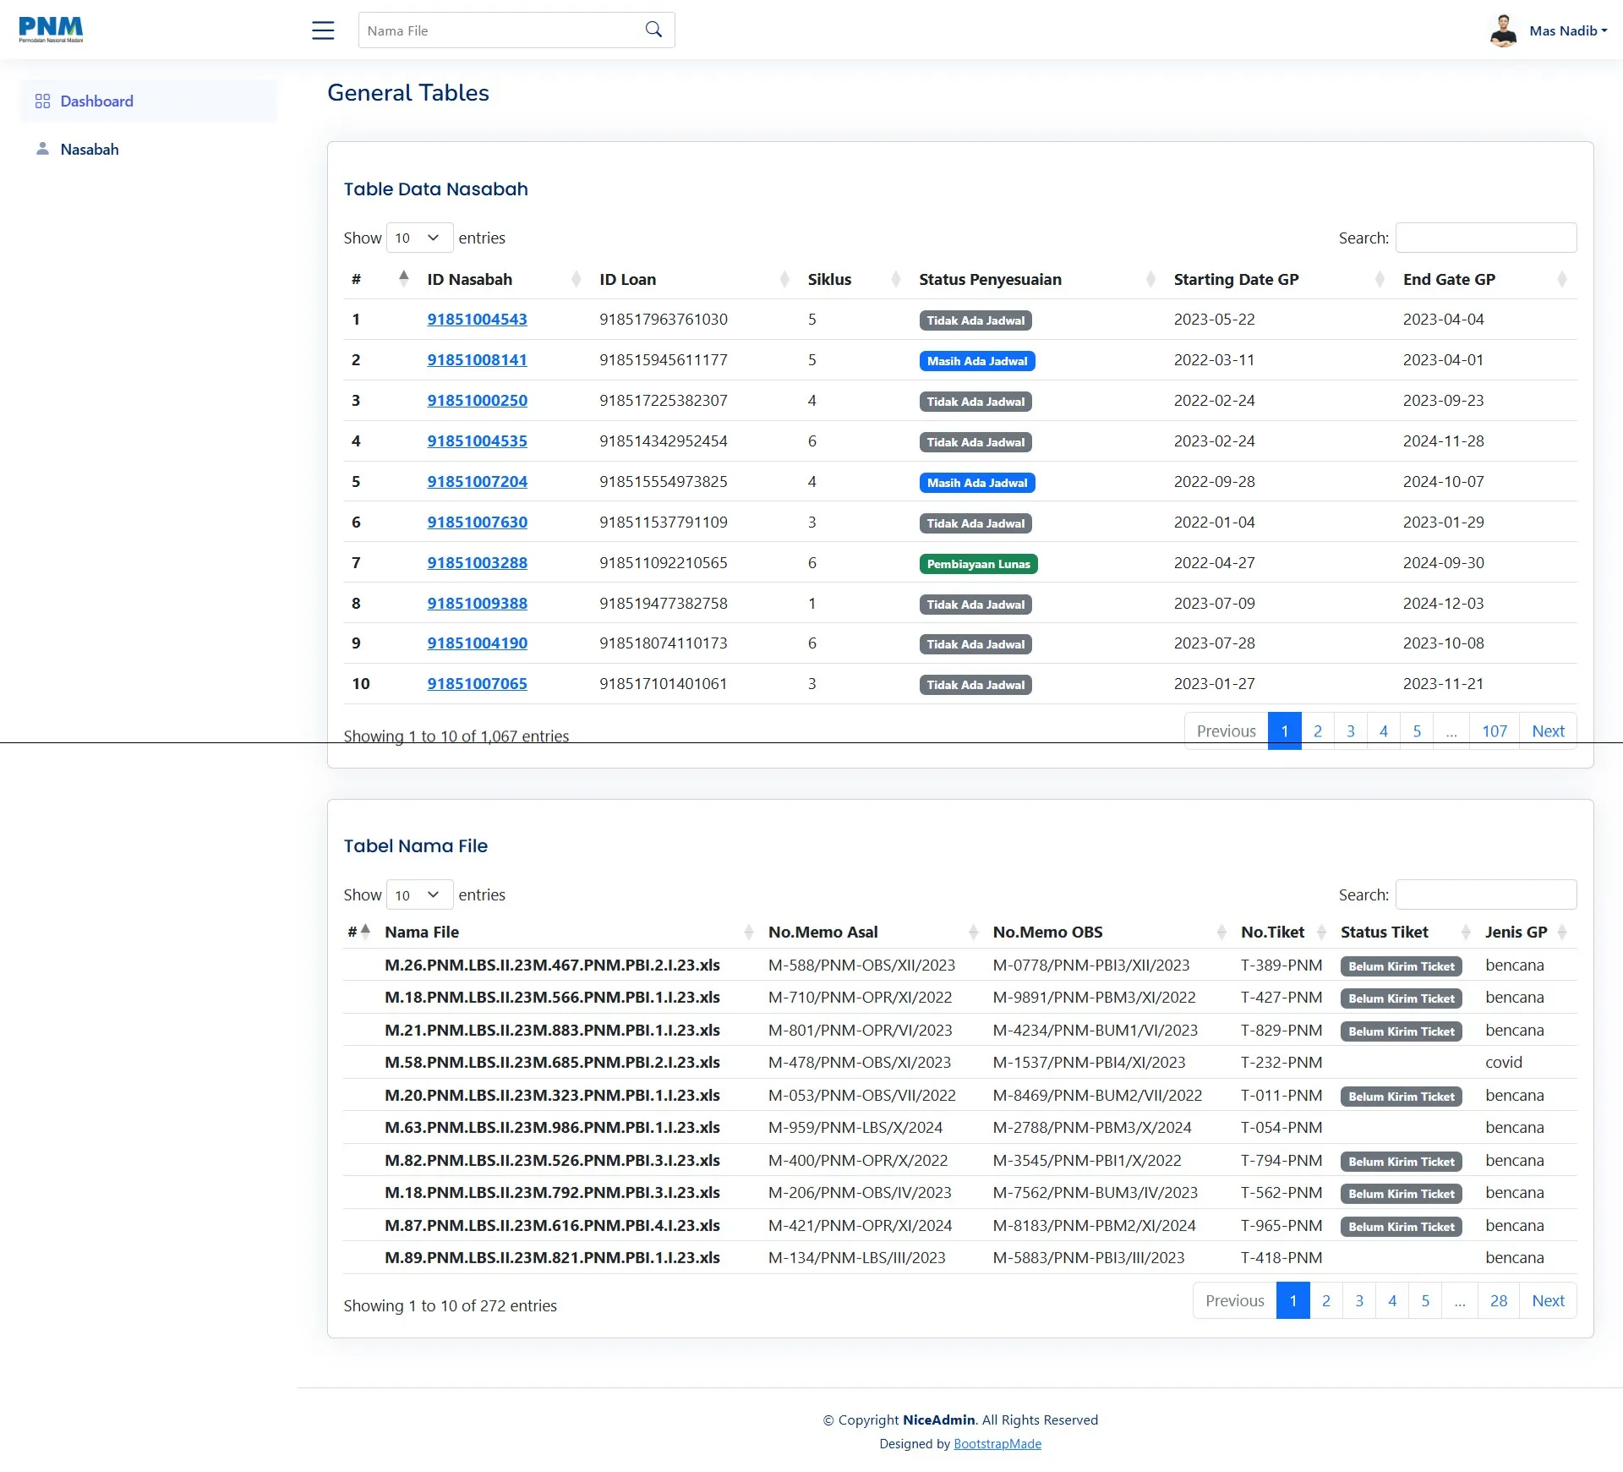
Task: Select file M.58.PNM.LBS.II.23M.685.PNM.PBI.2.I.23.xls
Action: (x=552, y=1062)
